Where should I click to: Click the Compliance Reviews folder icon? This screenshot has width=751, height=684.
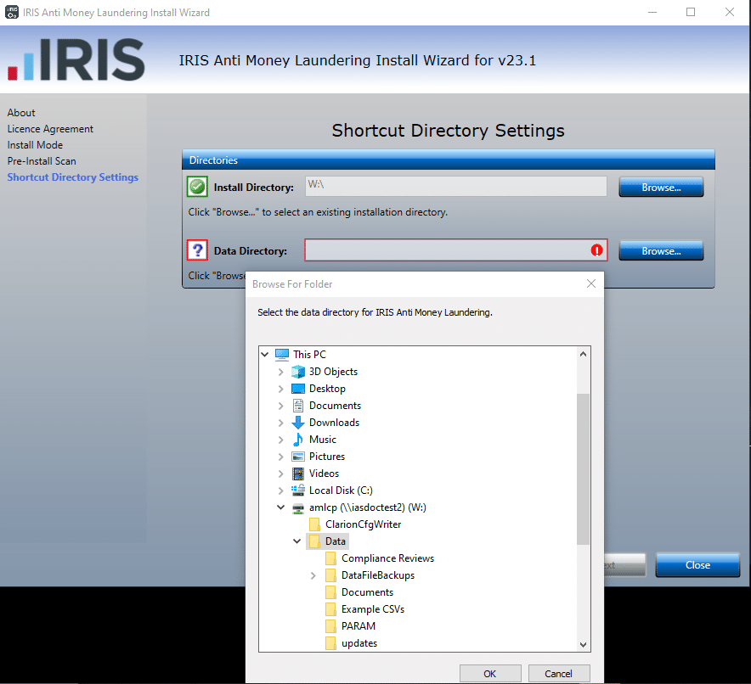(330, 558)
